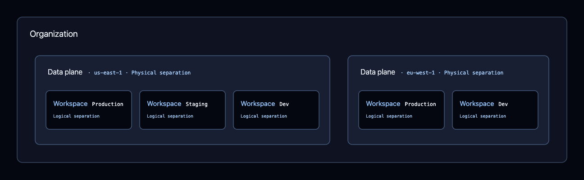The width and height of the screenshot is (584, 180).
Task: Click the Organization heading
Action: click(54, 34)
